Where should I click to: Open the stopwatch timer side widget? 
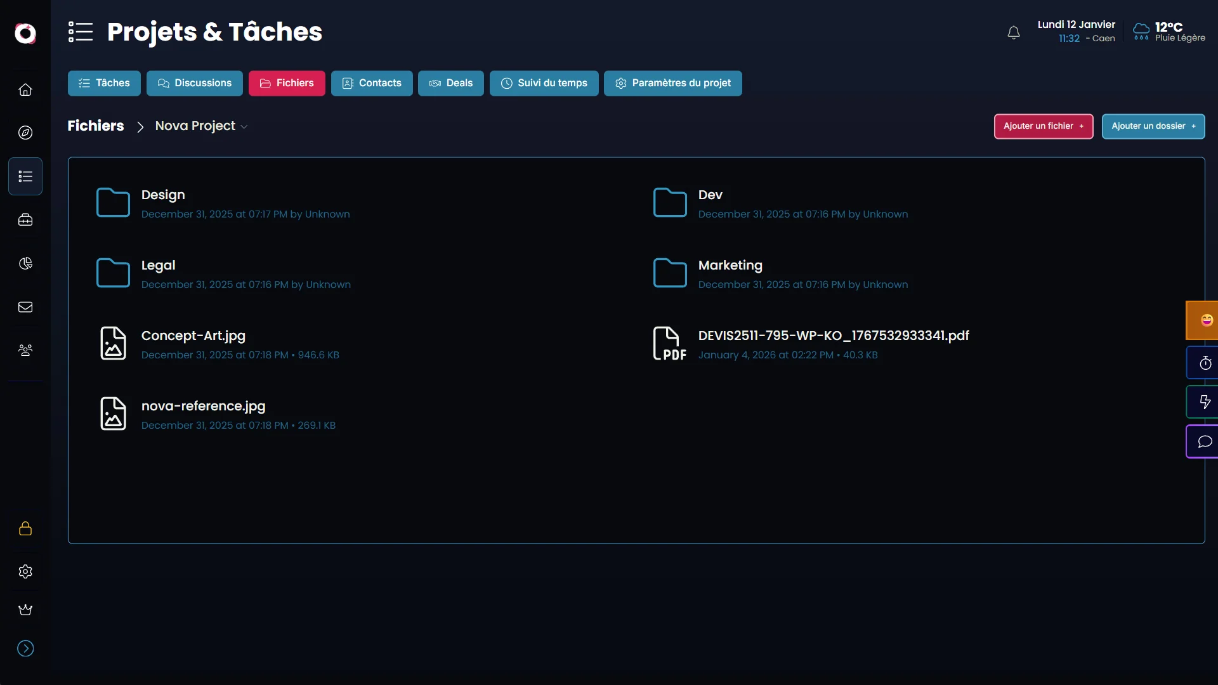point(1205,363)
